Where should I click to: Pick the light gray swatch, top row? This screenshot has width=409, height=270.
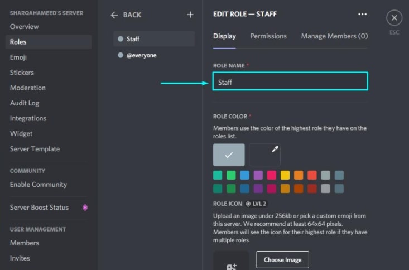point(325,175)
